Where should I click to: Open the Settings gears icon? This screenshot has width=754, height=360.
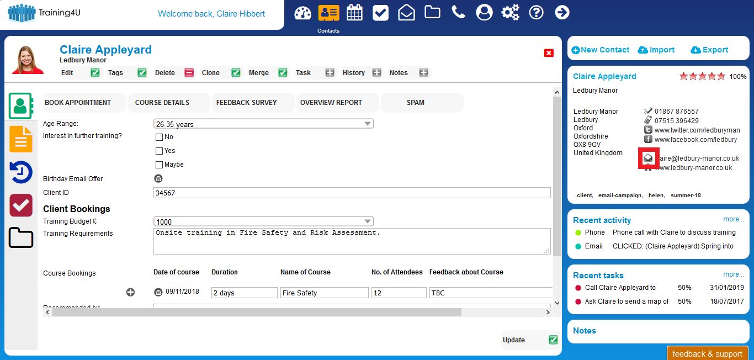(x=510, y=12)
